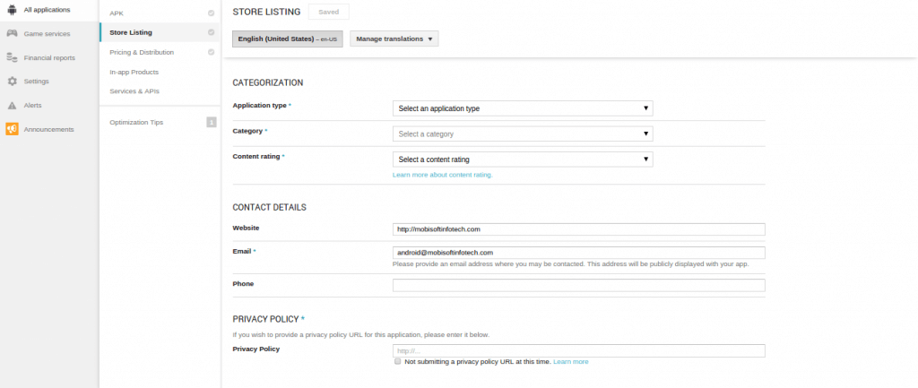Click the checkmark icon next to APK
918x388 pixels.
pos(211,13)
